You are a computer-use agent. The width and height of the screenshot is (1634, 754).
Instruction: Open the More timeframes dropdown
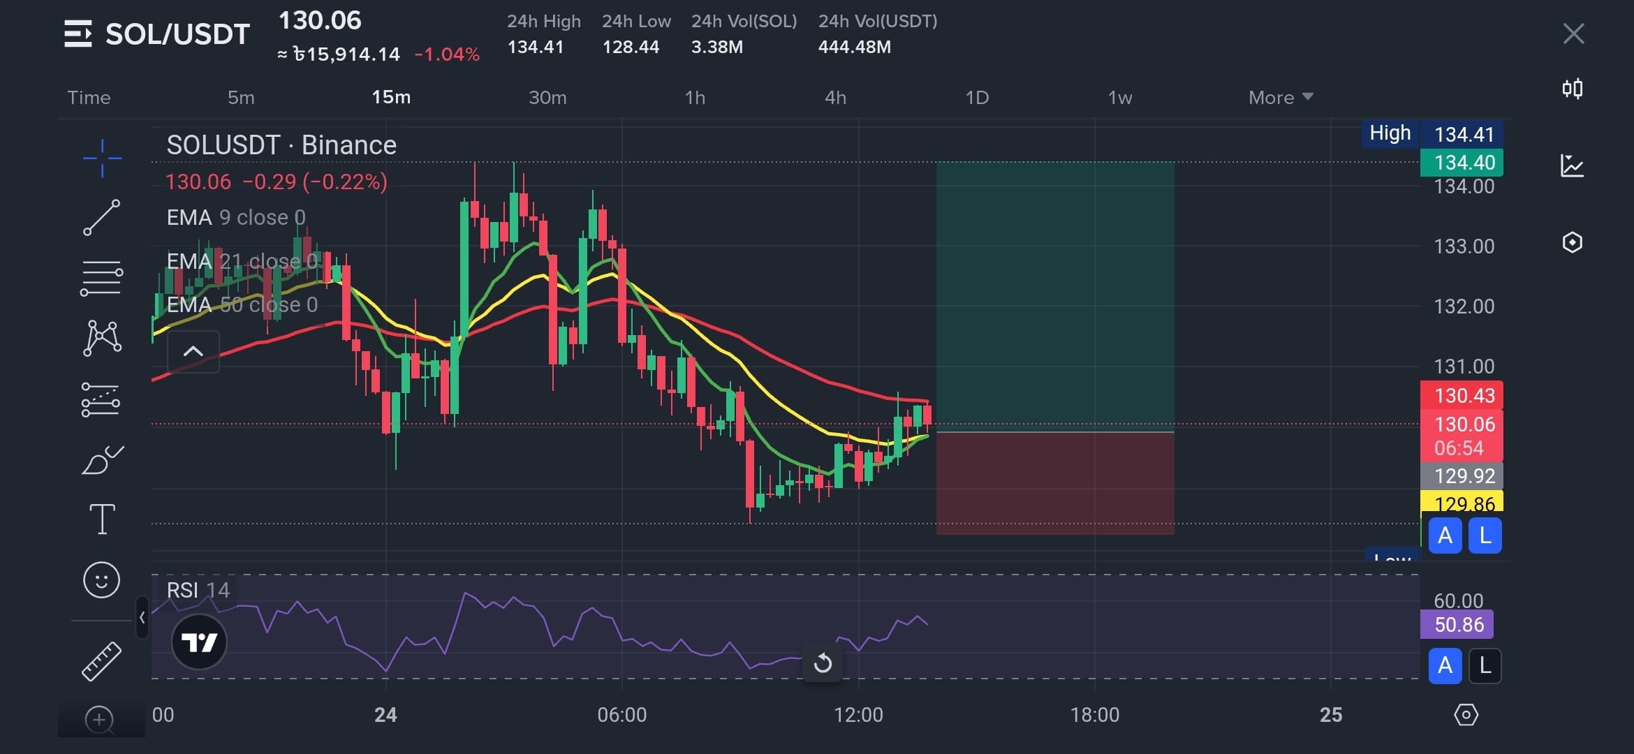click(1281, 97)
